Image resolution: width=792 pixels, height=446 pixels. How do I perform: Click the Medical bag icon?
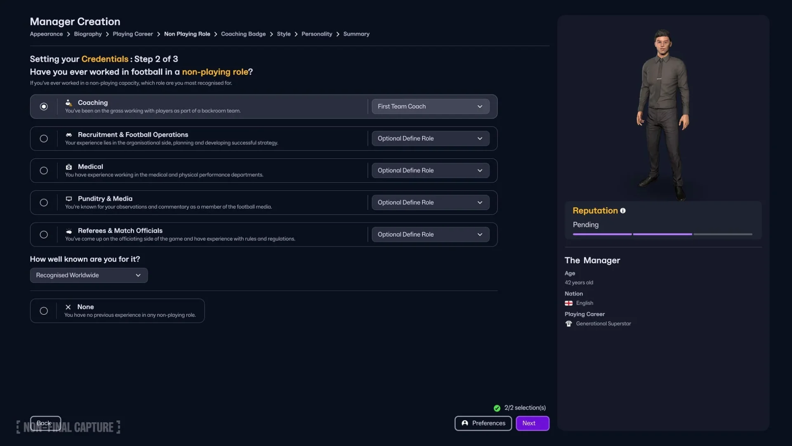(69, 167)
